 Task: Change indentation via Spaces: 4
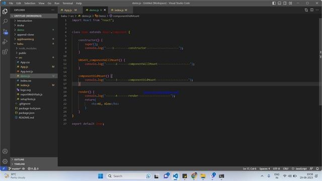coord(265,169)
